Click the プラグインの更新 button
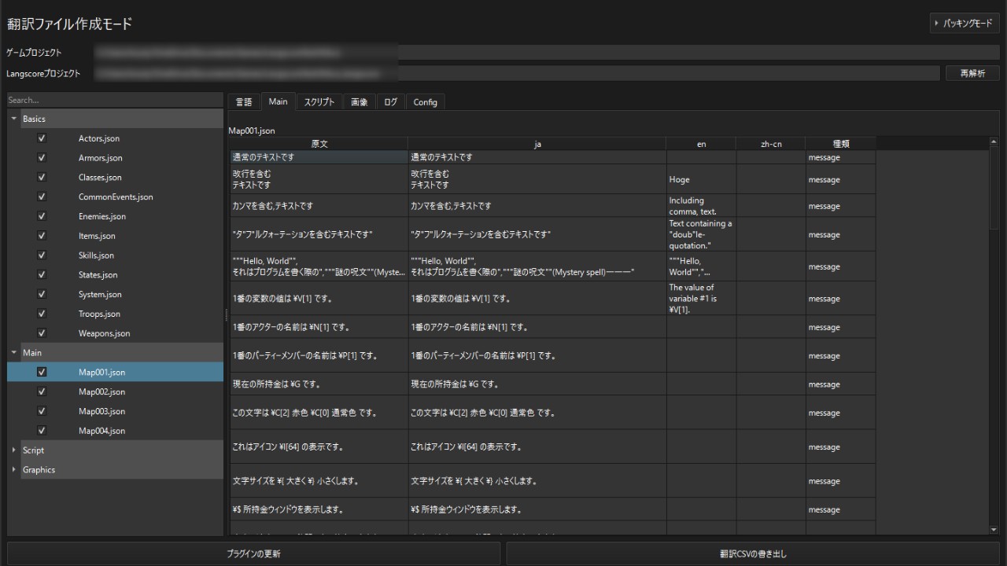This screenshot has height=566, width=1007. pyautogui.click(x=253, y=553)
